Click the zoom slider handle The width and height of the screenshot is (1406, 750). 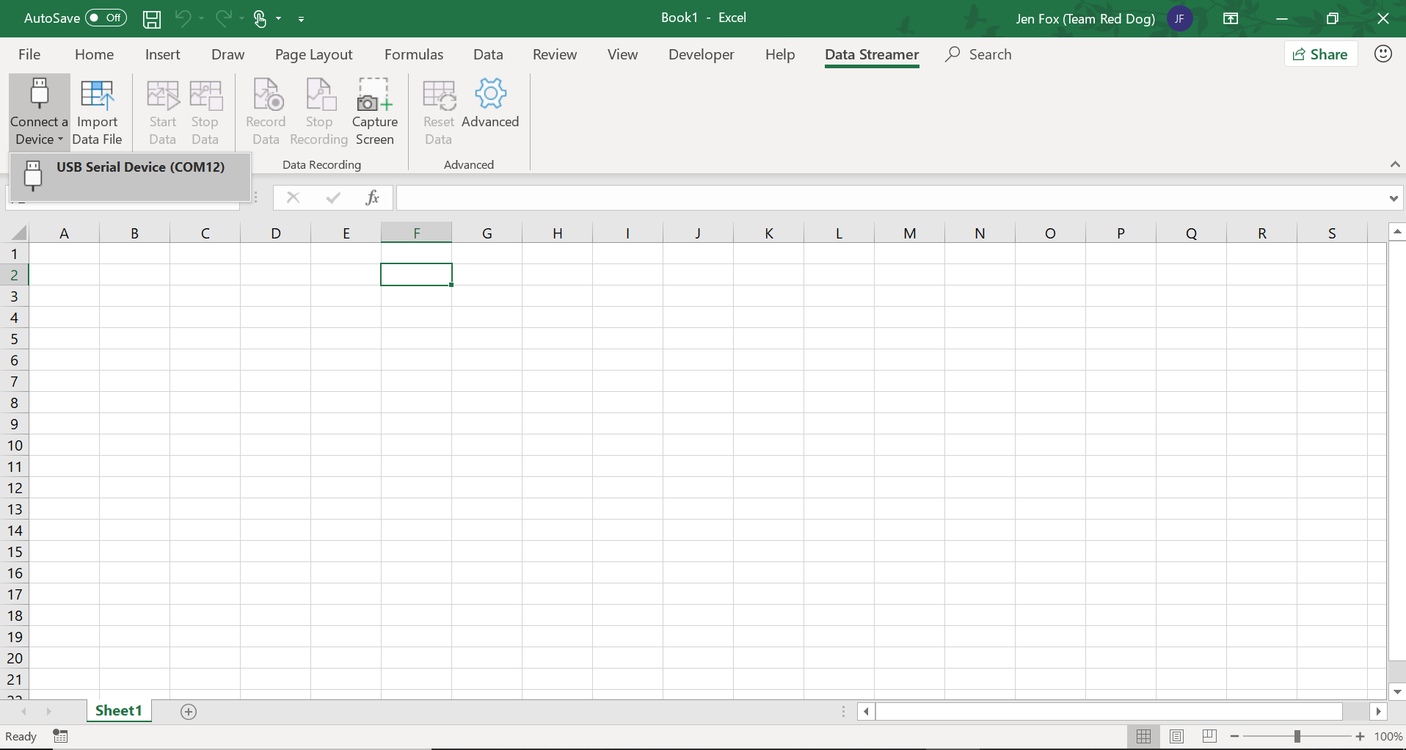click(1297, 736)
